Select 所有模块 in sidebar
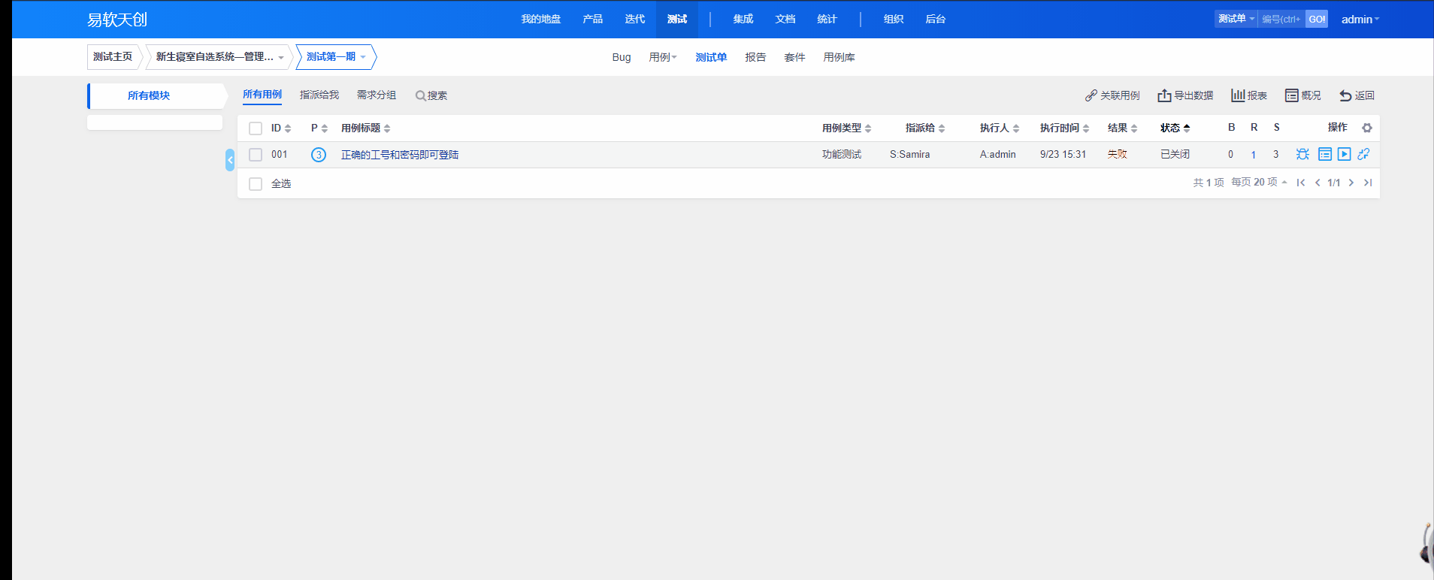The height and width of the screenshot is (580, 1434). click(149, 95)
